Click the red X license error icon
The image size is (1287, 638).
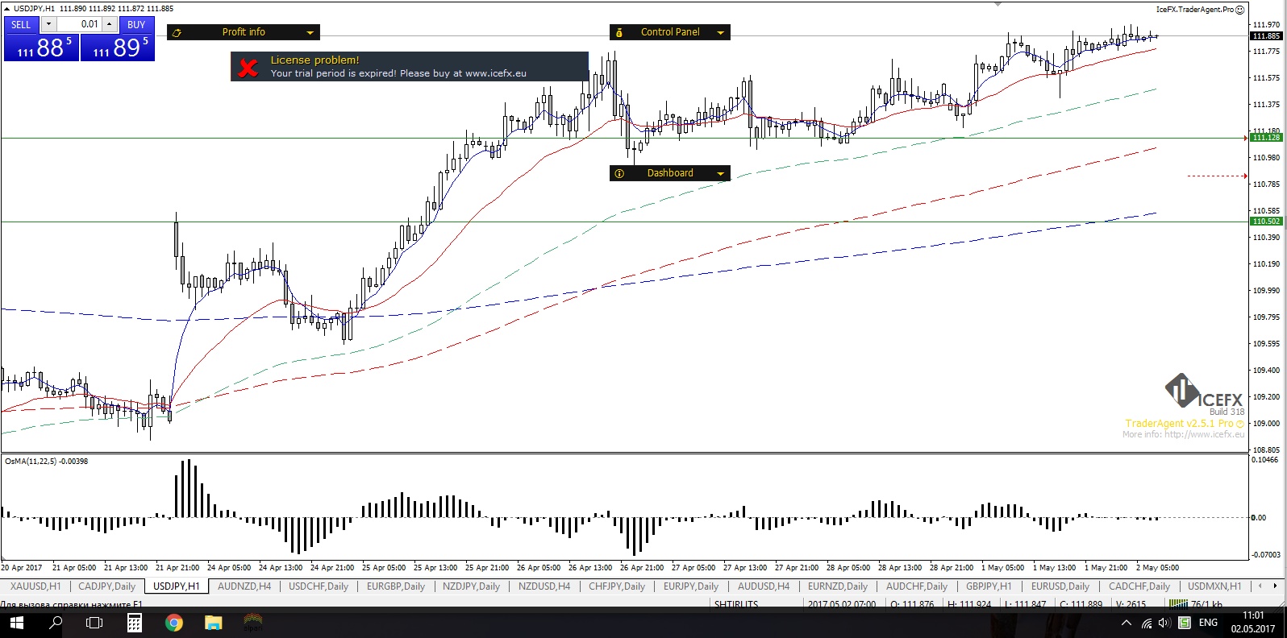(x=249, y=68)
